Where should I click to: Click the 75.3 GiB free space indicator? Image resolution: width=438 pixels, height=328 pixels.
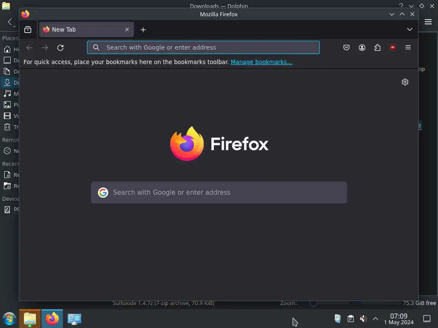tap(419, 303)
